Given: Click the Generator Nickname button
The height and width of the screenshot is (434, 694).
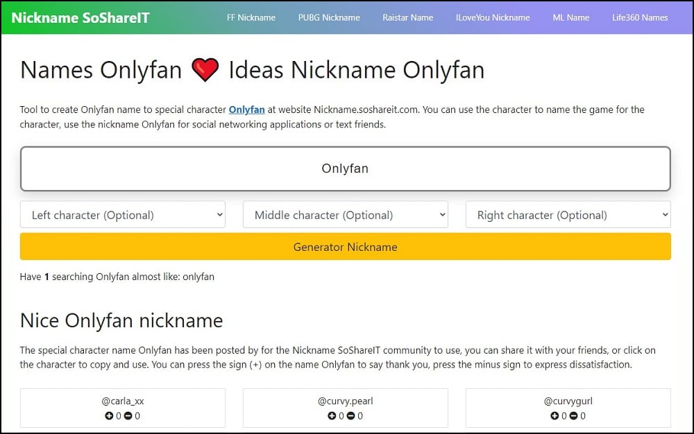Looking at the screenshot, I should coord(345,247).
